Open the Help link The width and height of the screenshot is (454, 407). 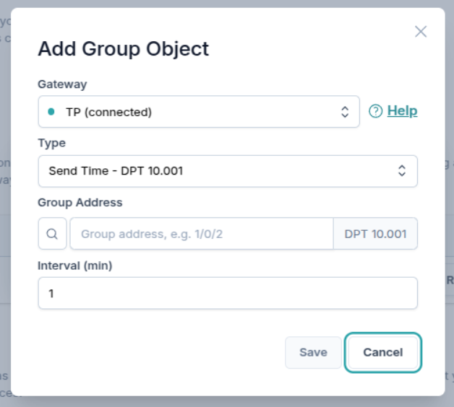402,111
